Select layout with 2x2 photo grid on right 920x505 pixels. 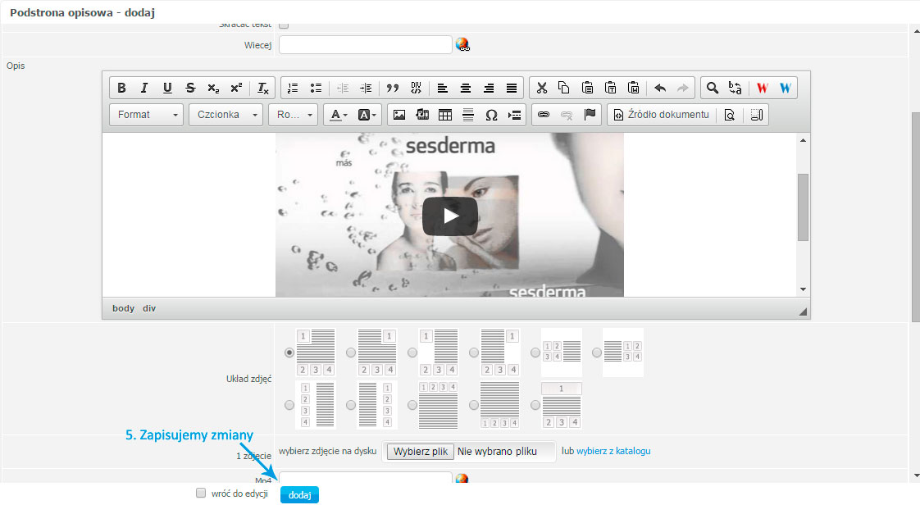click(597, 353)
